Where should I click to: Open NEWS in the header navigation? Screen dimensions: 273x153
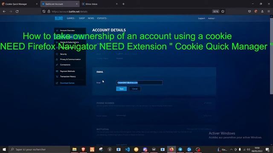point(91,18)
